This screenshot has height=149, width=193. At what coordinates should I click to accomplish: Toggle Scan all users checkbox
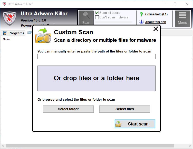97,13
